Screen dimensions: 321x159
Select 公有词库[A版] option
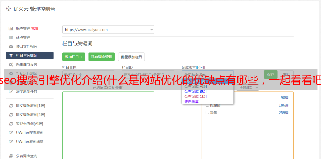pos(196,86)
